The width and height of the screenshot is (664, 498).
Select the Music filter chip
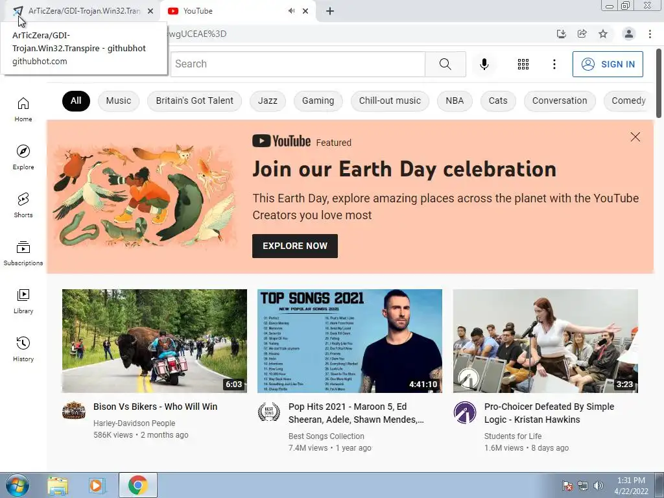point(119,101)
